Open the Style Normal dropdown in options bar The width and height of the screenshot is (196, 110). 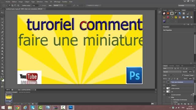(58, 5)
